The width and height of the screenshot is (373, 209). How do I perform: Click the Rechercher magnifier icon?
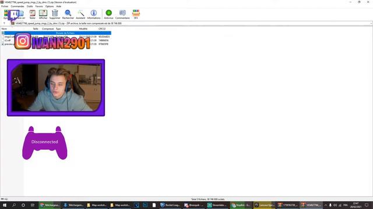point(68,15)
